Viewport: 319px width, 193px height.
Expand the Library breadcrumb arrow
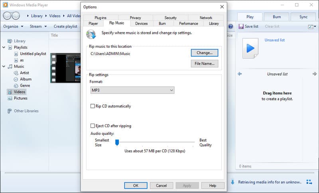[46, 16]
